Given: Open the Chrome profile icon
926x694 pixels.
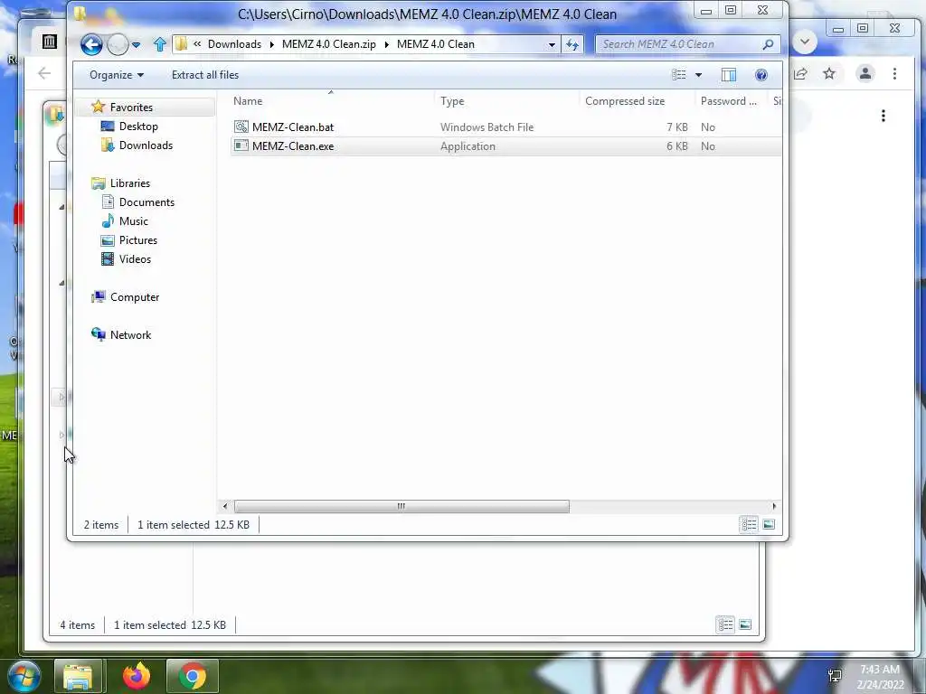Looking at the screenshot, I should coord(865,74).
